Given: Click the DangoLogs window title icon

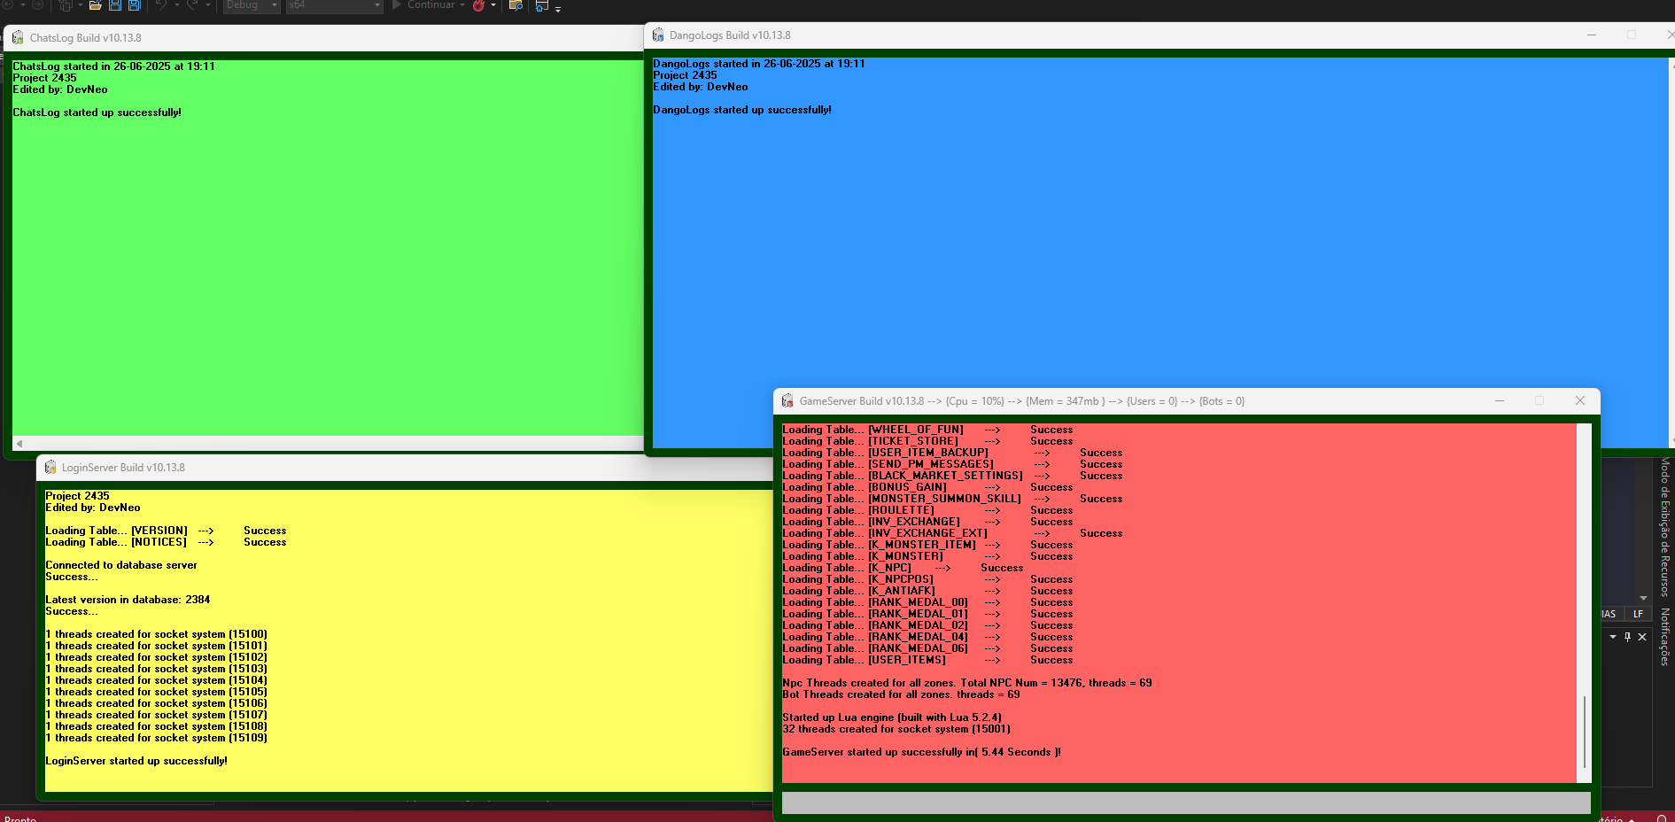Looking at the screenshot, I should (658, 35).
